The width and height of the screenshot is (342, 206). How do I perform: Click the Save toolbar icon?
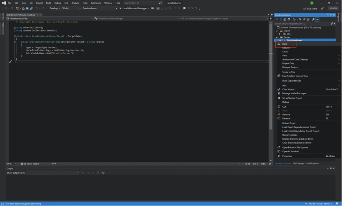tap(27, 8)
